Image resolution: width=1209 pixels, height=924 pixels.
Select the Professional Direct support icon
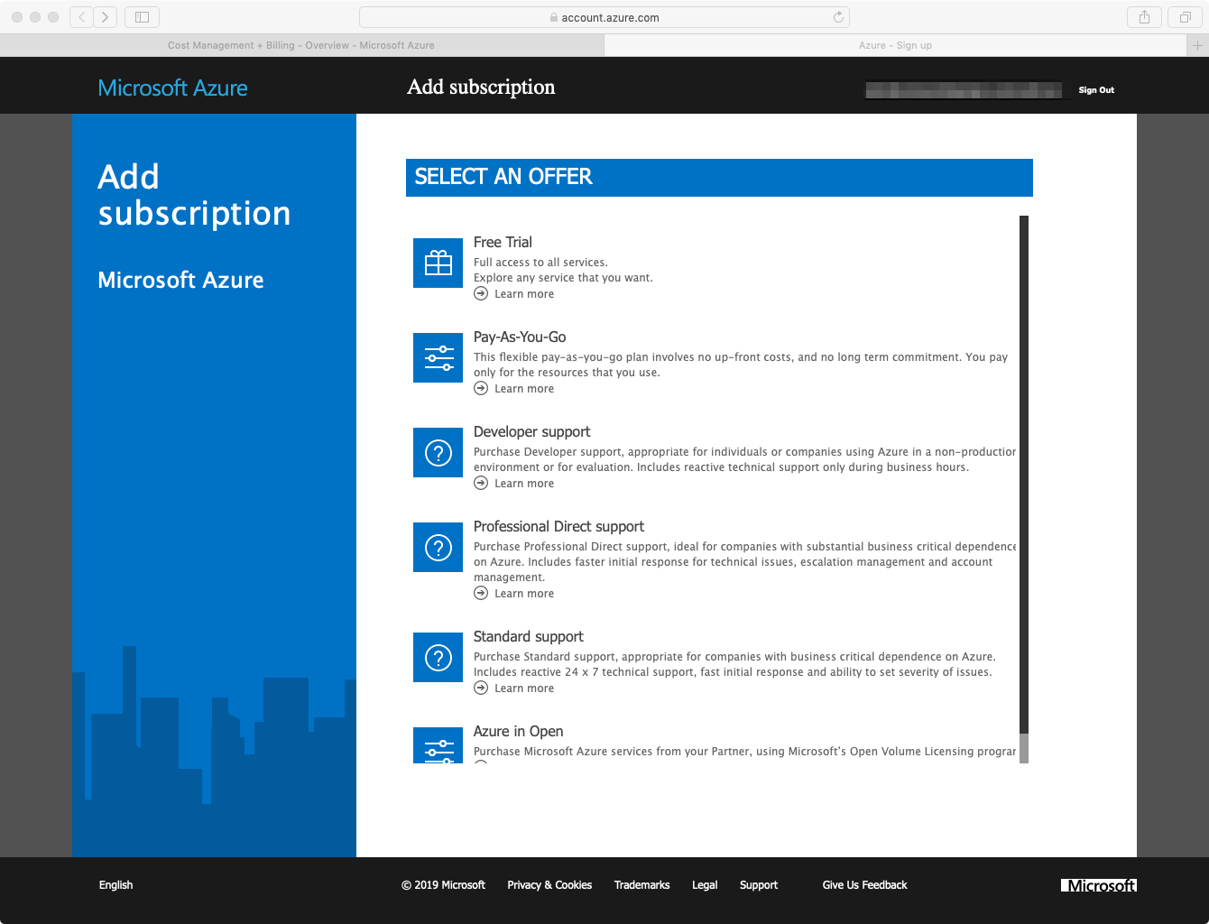[x=438, y=547]
